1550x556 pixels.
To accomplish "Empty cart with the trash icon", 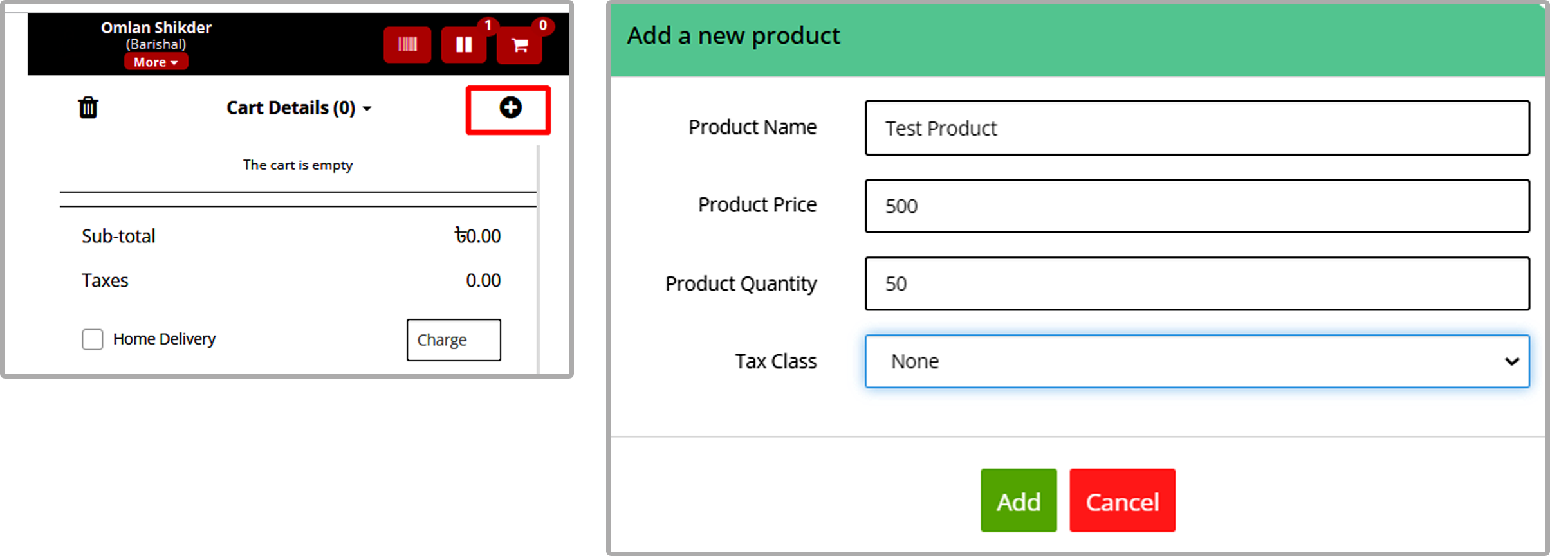I will click(88, 107).
